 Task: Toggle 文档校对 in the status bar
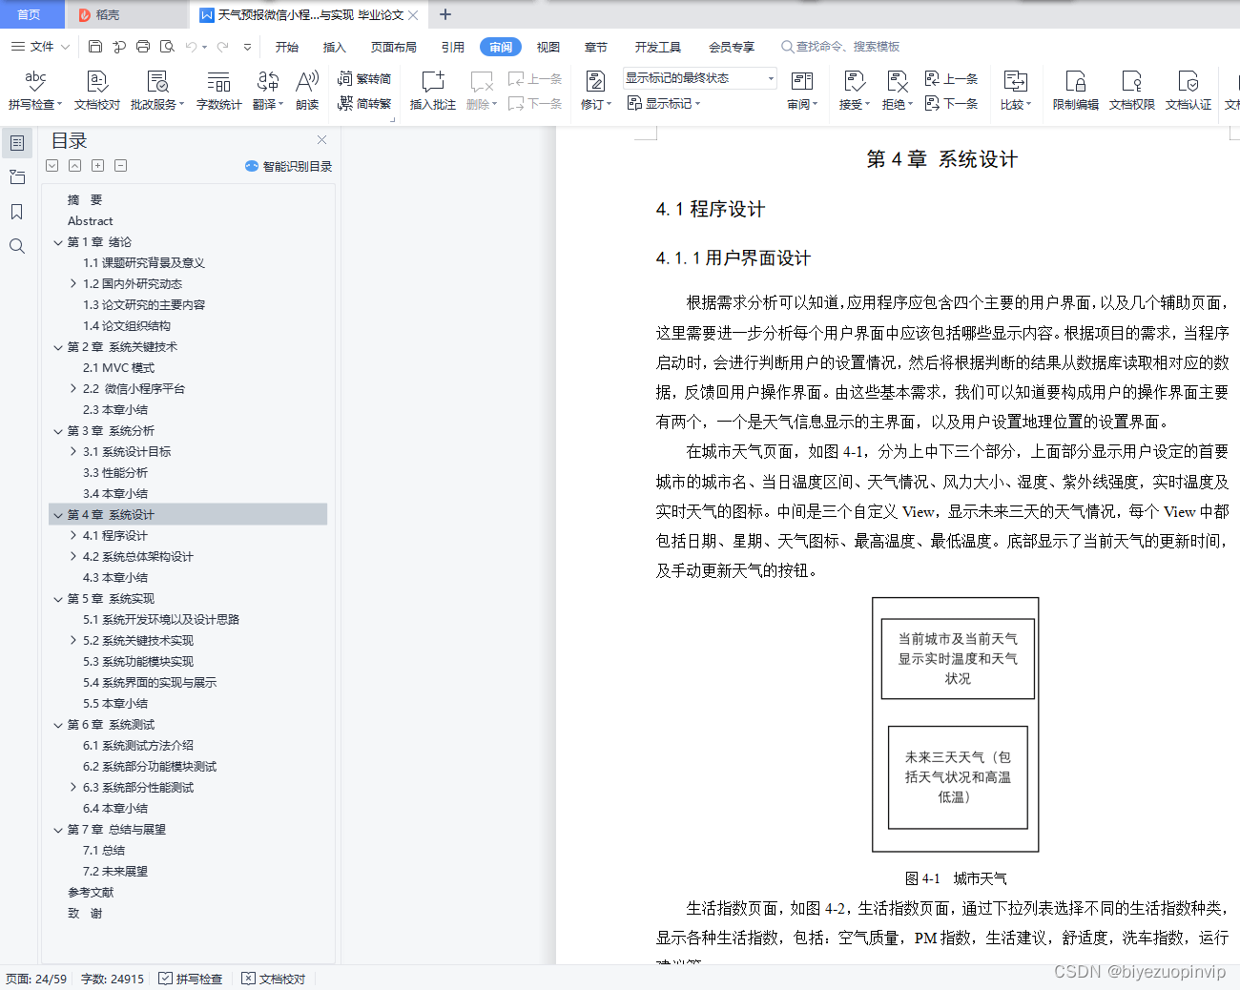point(273,978)
